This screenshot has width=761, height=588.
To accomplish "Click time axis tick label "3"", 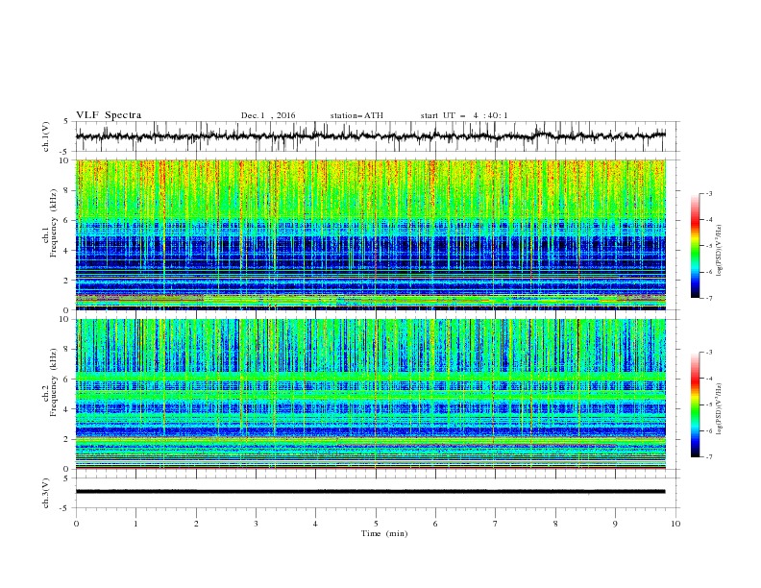I will [x=256, y=524].
